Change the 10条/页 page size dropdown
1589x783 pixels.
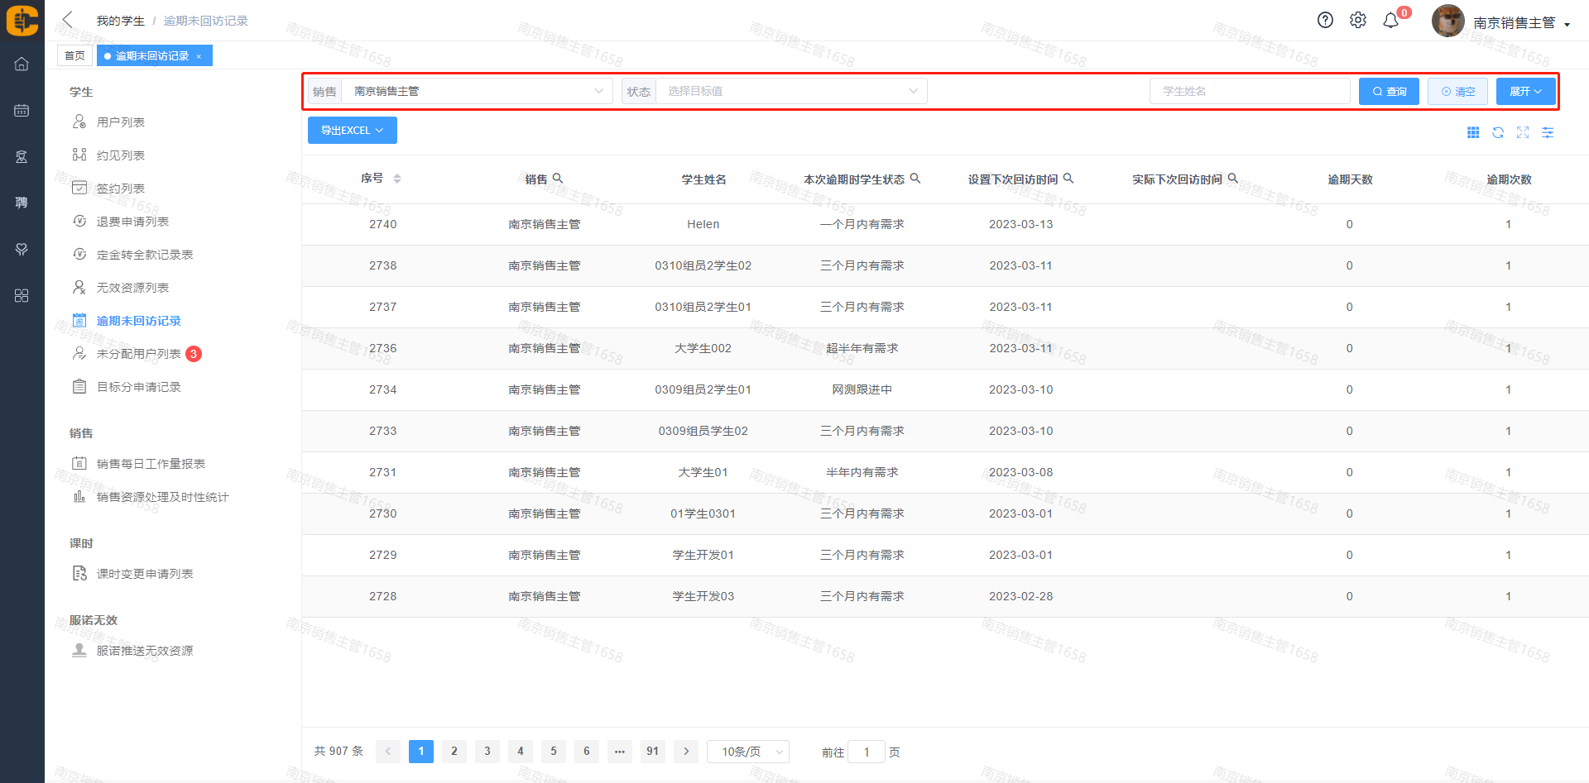click(x=748, y=752)
